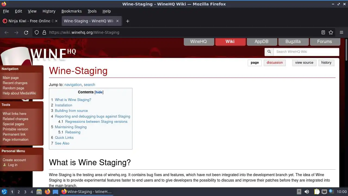Open Recent changes in Navigation sidebar
This screenshot has height=196, width=348.
(15, 83)
